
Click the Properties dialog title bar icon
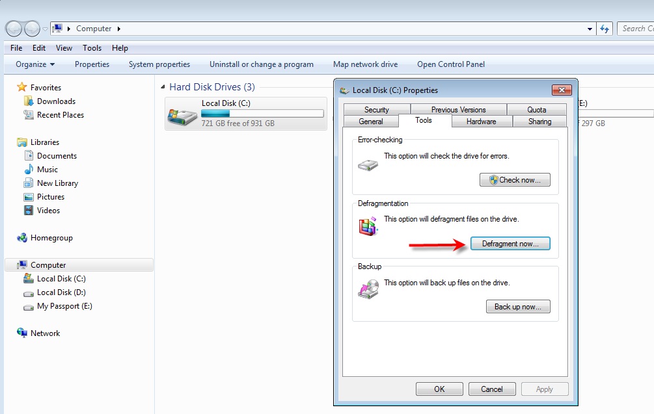point(344,90)
